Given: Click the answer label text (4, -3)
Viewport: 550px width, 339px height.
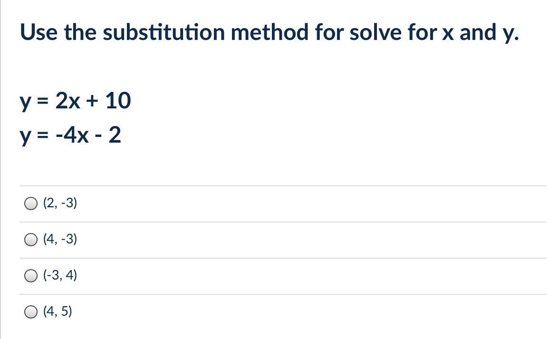Looking at the screenshot, I should coord(60,240).
